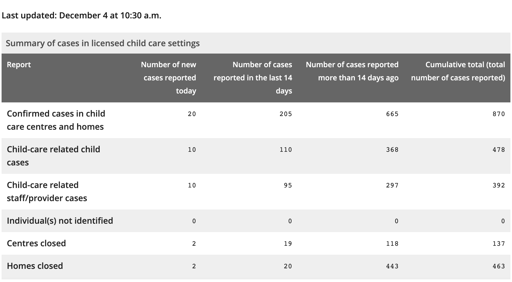Click the value 297 in staff/provider row
Image resolution: width=512 pixels, height=282 pixels.
pyautogui.click(x=392, y=185)
